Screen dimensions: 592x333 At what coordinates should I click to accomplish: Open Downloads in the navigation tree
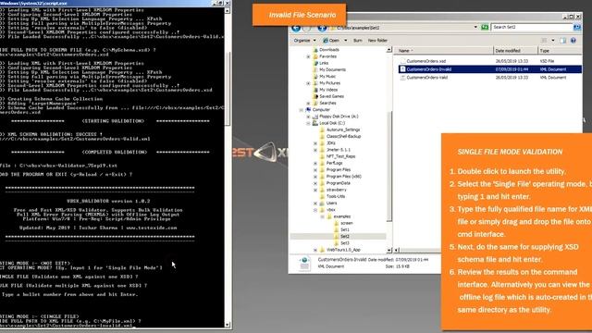(x=329, y=50)
